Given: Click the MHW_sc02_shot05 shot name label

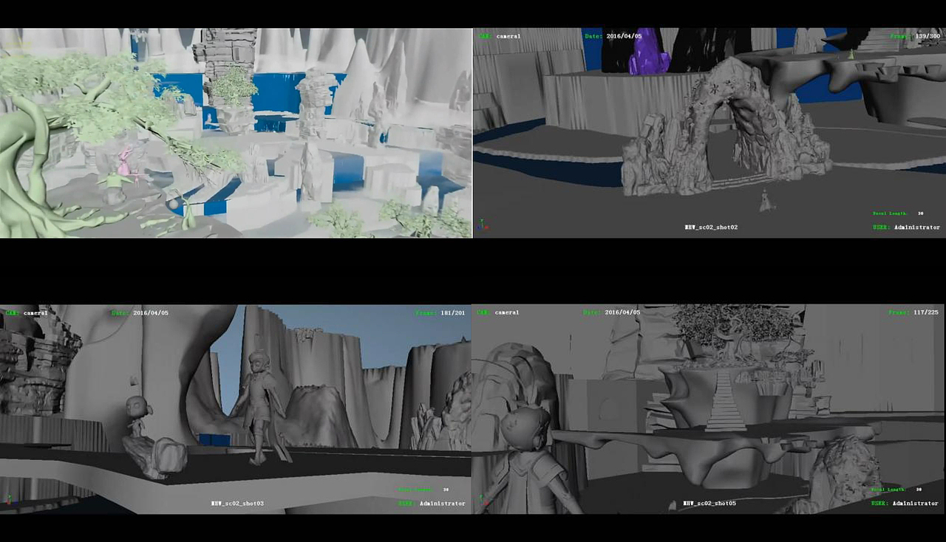Looking at the screenshot, I should tap(709, 504).
